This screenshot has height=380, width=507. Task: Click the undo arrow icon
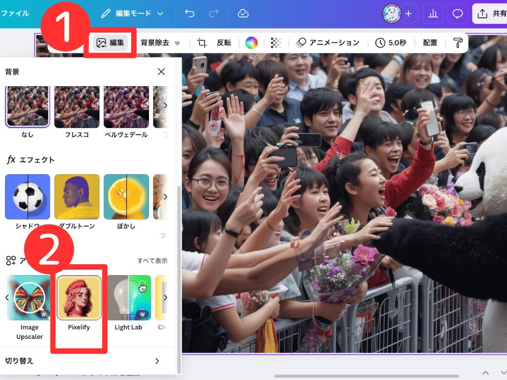[190, 14]
